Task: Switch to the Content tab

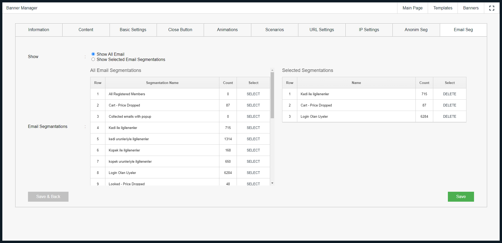Action: [86, 30]
